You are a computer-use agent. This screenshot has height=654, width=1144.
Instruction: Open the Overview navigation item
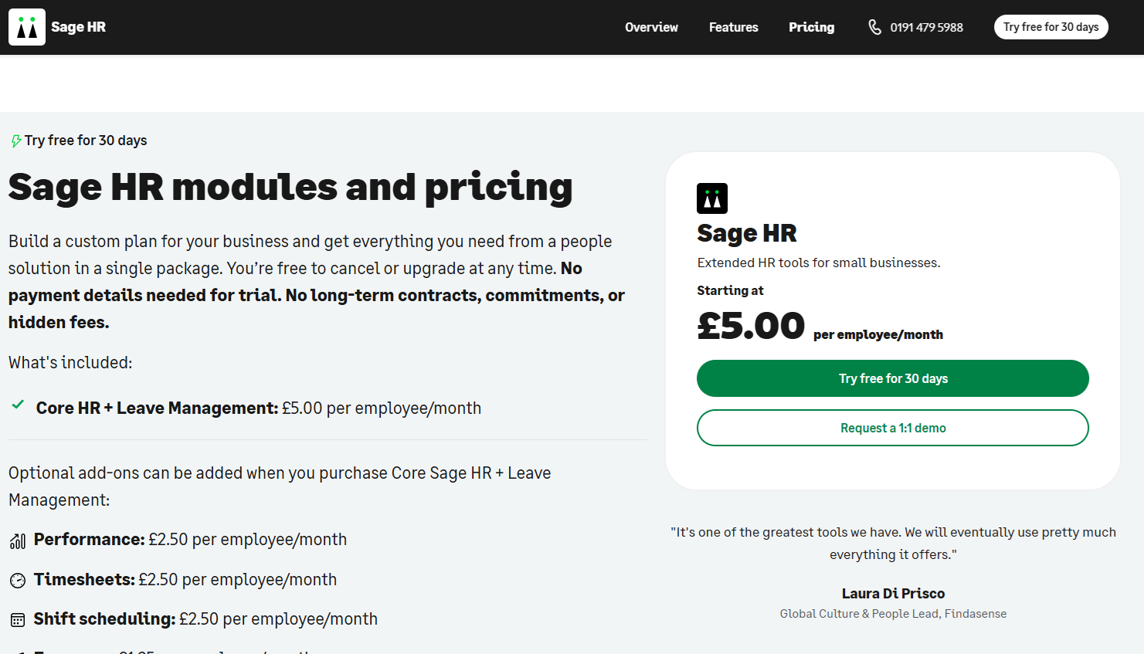pos(651,26)
